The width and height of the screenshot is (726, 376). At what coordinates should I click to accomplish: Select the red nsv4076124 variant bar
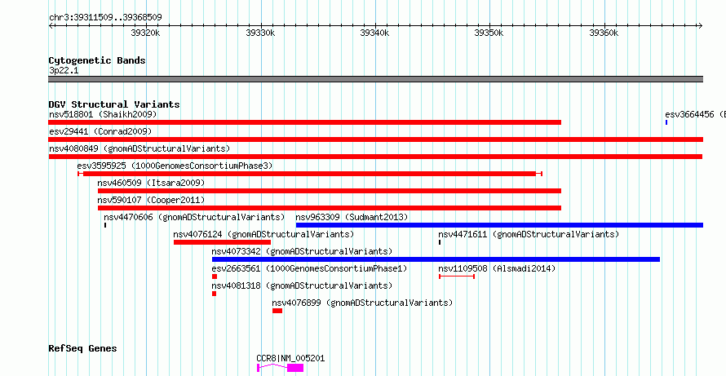pyautogui.click(x=222, y=242)
